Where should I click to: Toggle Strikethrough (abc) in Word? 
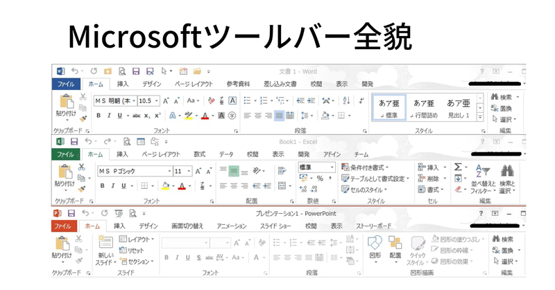click(x=136, y=116)
